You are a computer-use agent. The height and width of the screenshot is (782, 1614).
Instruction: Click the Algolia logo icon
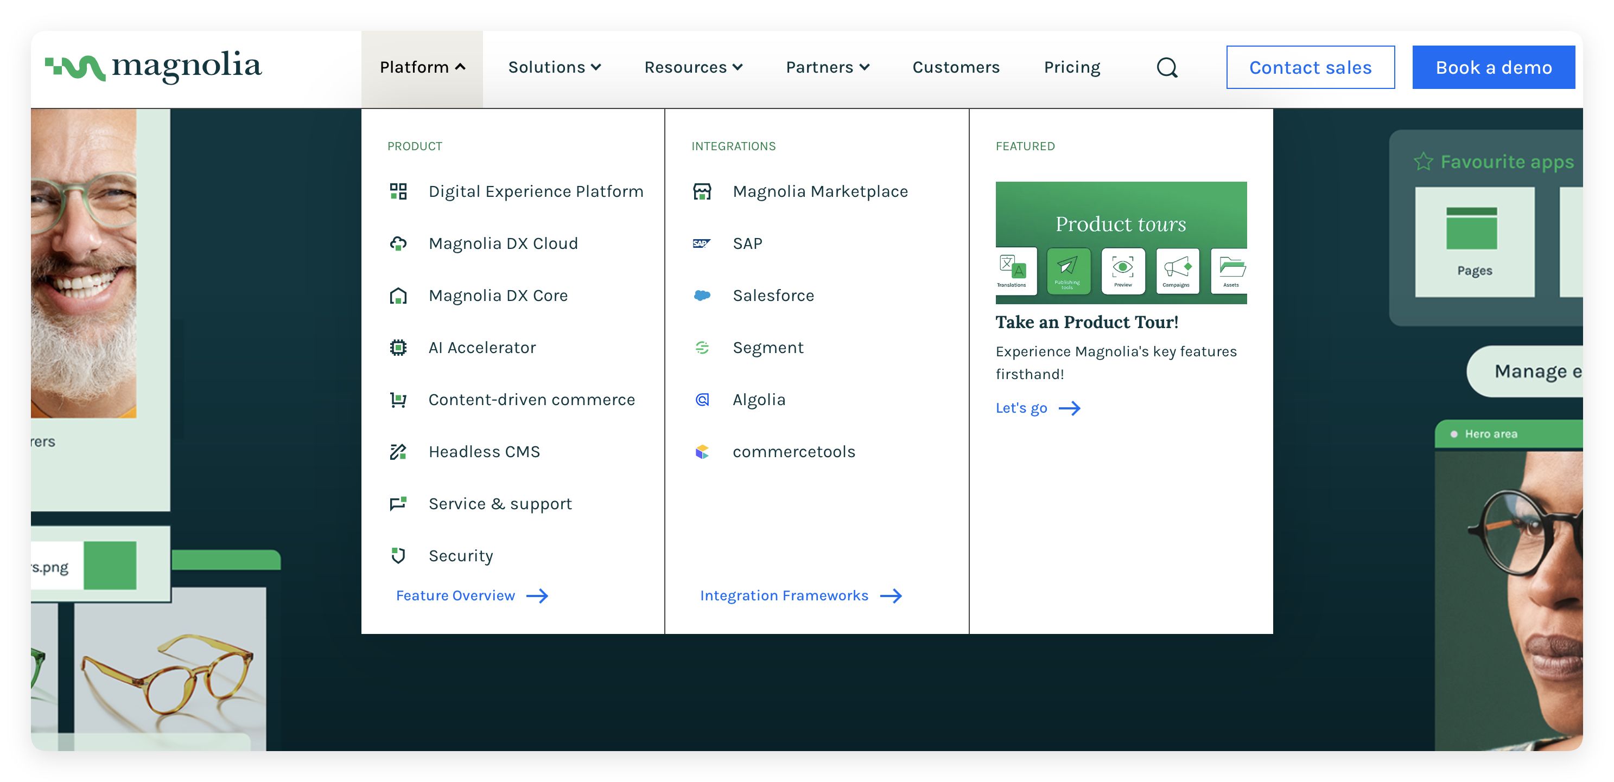tap(702, 400)
